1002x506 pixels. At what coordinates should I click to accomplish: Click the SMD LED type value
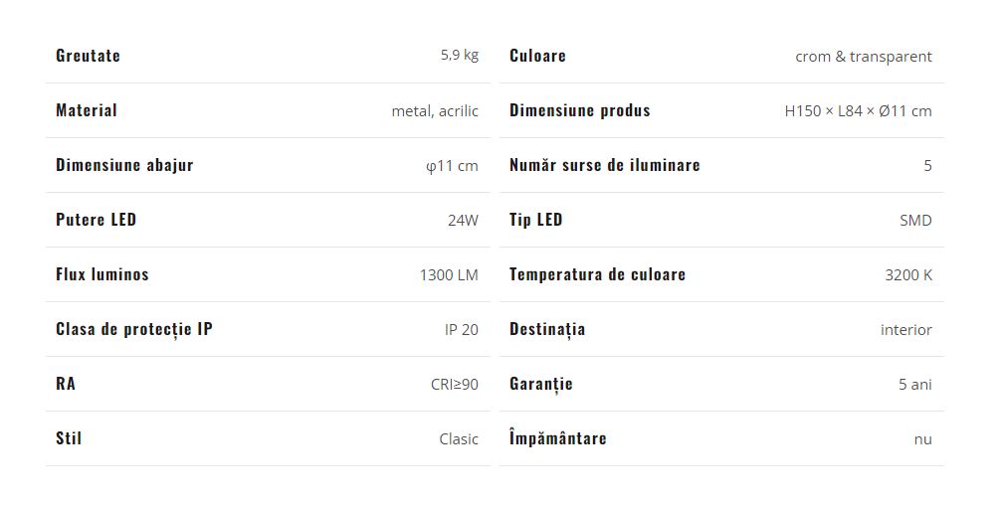pos(915,220)
